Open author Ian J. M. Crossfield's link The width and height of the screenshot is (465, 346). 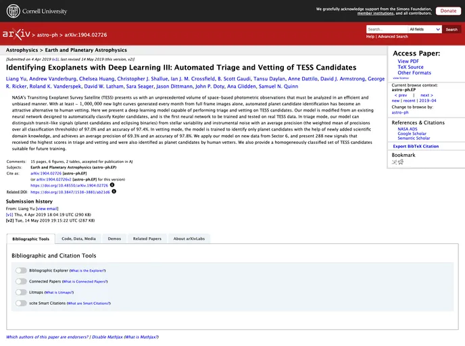pos(193,79)
